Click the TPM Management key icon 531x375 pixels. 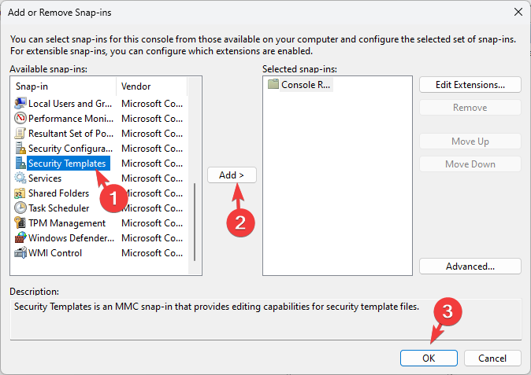click(20, 222)
